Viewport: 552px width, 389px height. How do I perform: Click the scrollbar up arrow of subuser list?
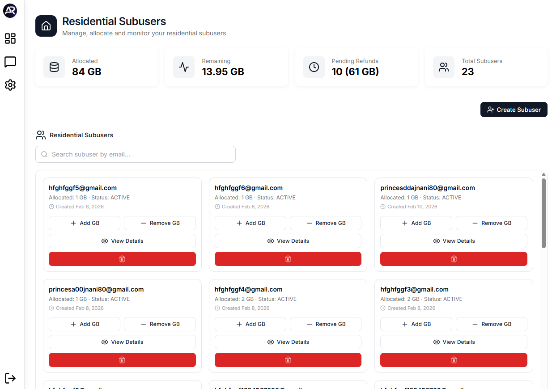(544, 174)
